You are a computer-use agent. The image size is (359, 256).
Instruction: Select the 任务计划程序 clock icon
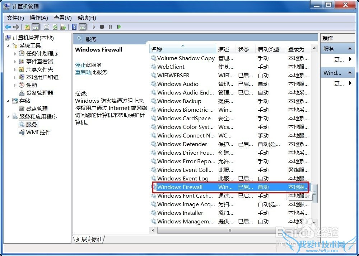pyautogui.click(x=22, y=53)
